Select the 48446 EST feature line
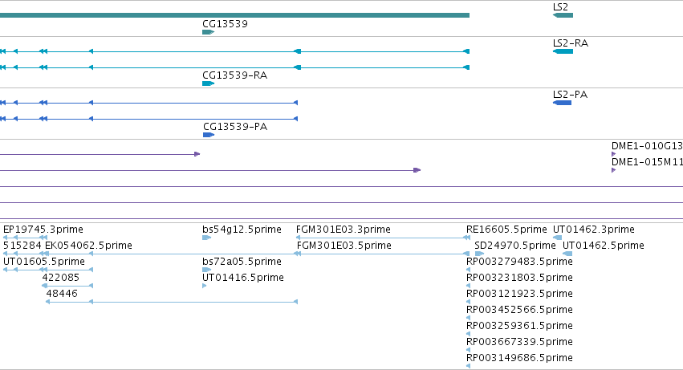Viewport: 683px width, 370px height. (172, 302)
